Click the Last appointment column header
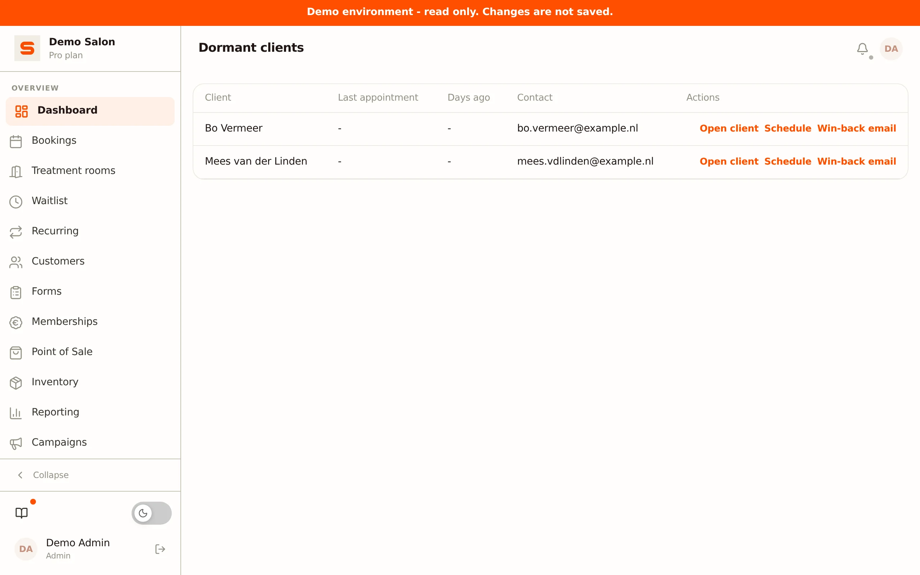This screenshot has width=920, height=575. pyautogui.click(x=378, y=97)
